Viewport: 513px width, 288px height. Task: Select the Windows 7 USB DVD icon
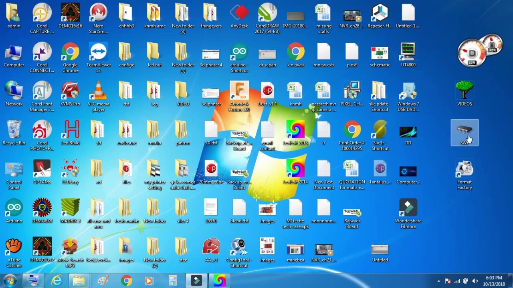pyautogui.click(x=408, y=97)
